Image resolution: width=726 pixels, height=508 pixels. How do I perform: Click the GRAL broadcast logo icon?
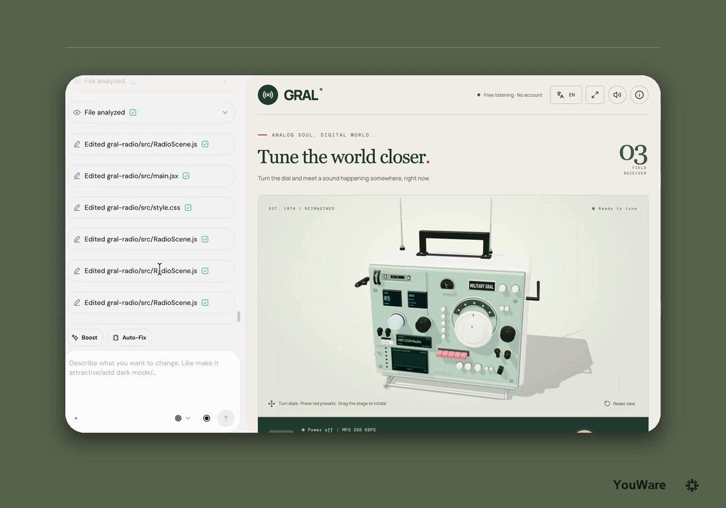(x=268, y=95)
